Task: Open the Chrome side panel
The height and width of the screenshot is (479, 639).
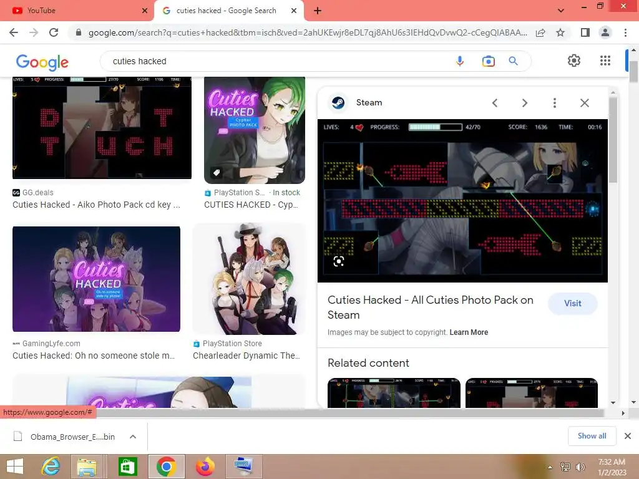Action: pos(585,32)
